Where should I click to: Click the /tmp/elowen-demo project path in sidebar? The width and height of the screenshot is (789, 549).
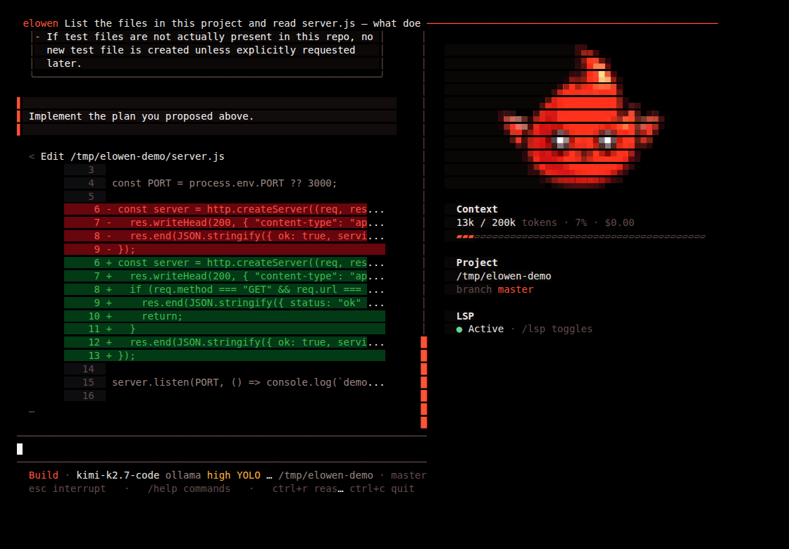click(504, 276)
